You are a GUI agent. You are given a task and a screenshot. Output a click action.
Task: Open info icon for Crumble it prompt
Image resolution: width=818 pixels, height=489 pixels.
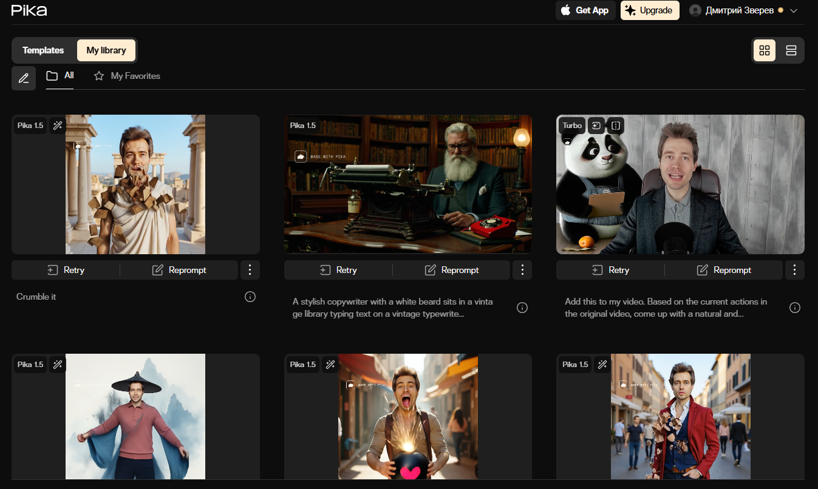click(x=250, y=297)
